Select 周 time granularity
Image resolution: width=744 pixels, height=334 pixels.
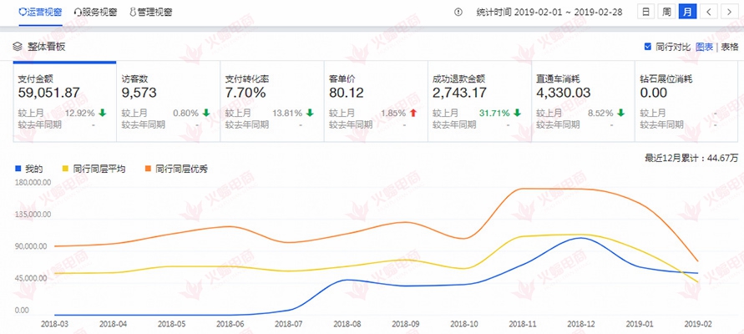click(x=666, y=12)
